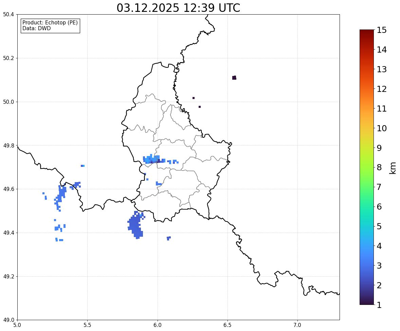Click the latitude axis label 50.2
Screen dimensions: 400x331
click(x=8, y=58)
